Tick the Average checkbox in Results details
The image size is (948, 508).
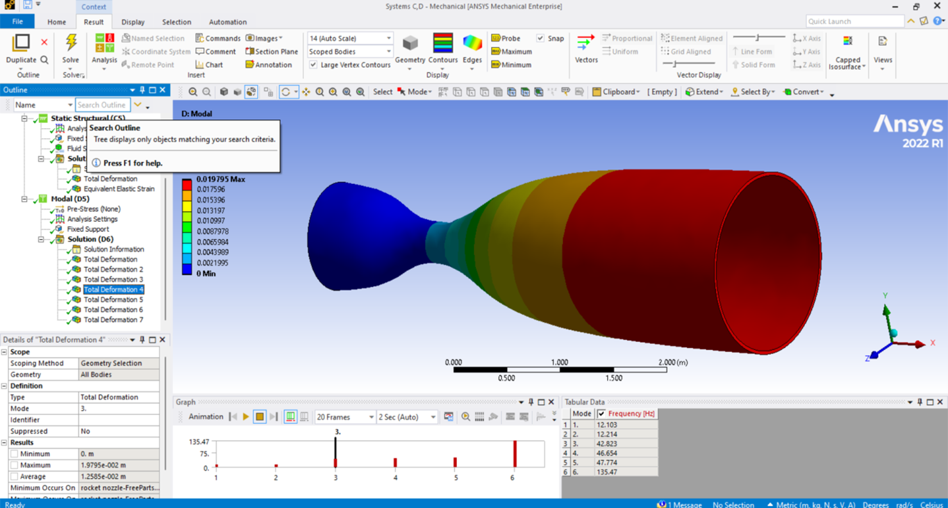pyautogui.click(x=14, y=477)
